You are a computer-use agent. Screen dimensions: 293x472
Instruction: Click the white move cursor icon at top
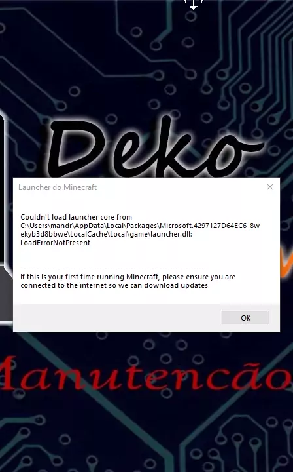(194, 4)
